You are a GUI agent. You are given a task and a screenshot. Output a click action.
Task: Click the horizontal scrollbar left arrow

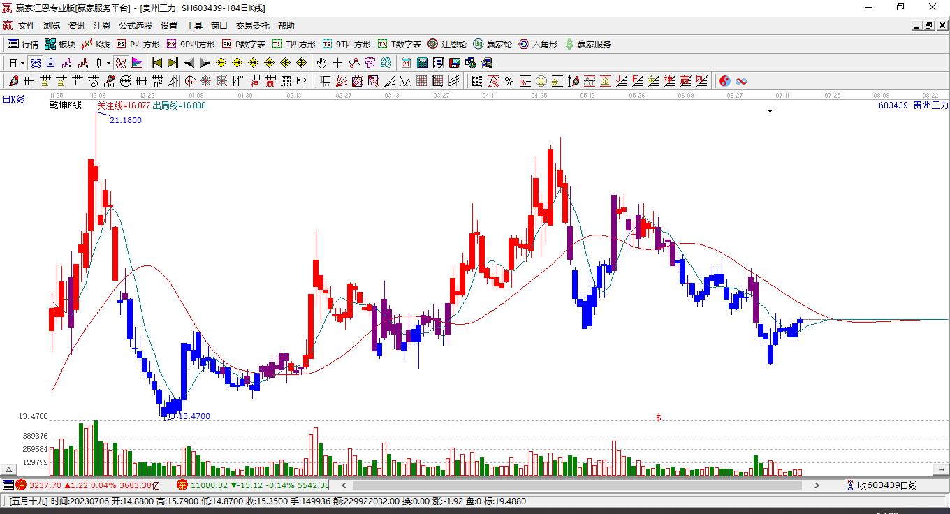tap(344, 485)
